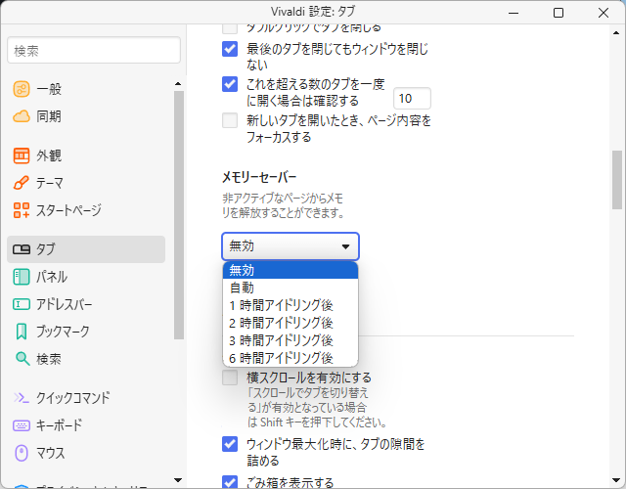Toggle ごみ箱を表示する checkbox
The width and height of the screenshot is (626, 489).
click(230, 481)
